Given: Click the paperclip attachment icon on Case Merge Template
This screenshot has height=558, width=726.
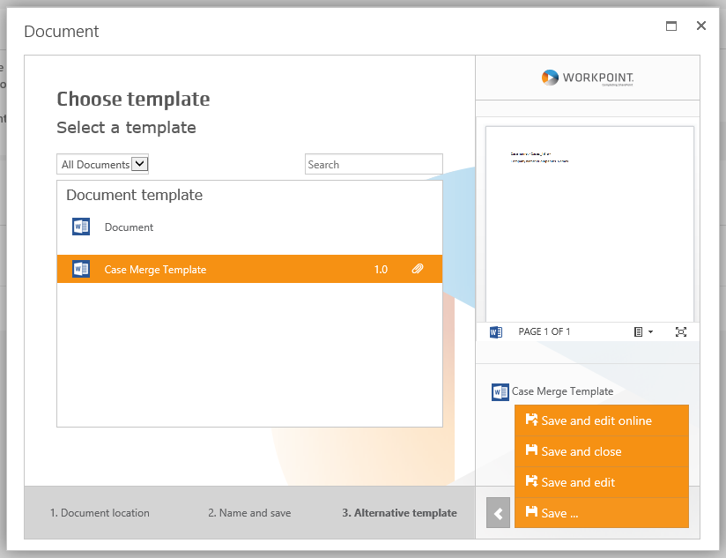Looking at the screenshot, I should (x=418, y=269).
